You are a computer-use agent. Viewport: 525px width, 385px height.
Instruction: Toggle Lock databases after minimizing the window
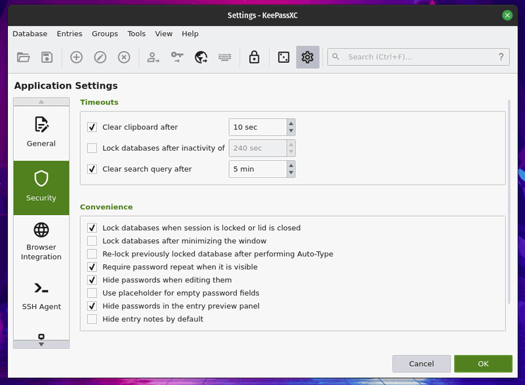tap(92, 241)
